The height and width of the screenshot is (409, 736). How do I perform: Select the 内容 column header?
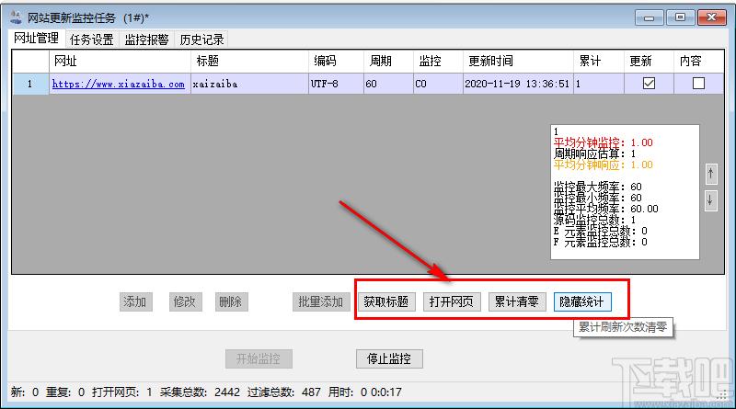click(698, 61)
